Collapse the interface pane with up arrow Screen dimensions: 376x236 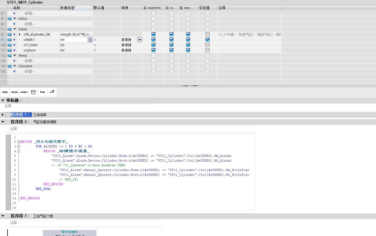(186, 86)
